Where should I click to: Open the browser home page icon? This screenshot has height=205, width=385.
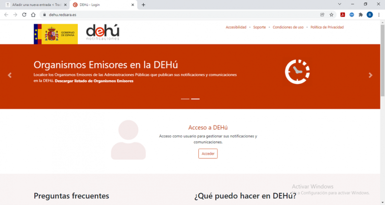pos(33,15)
